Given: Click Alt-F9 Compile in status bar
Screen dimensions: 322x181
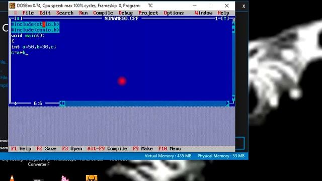Looking at the screenshot, I should [x=107, y=149].
